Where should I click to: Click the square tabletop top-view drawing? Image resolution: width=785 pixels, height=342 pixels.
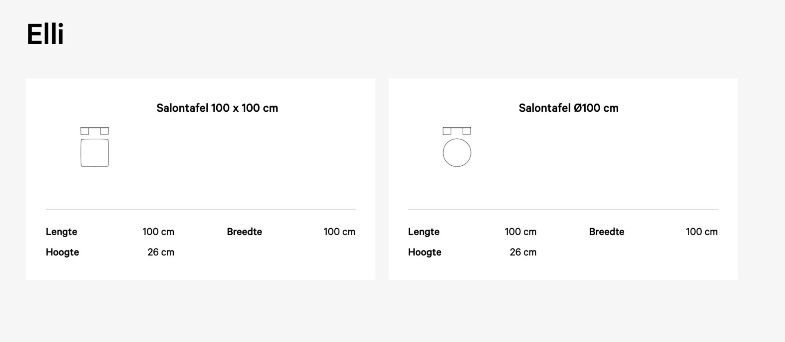point(94,153)
